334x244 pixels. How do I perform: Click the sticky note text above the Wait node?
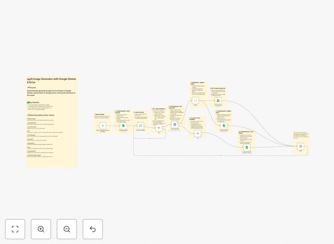click(x=301, y=135)
